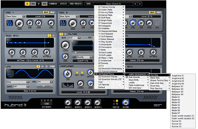
Task: Select LFO 3 button
Action: click(x=46, y=66)
